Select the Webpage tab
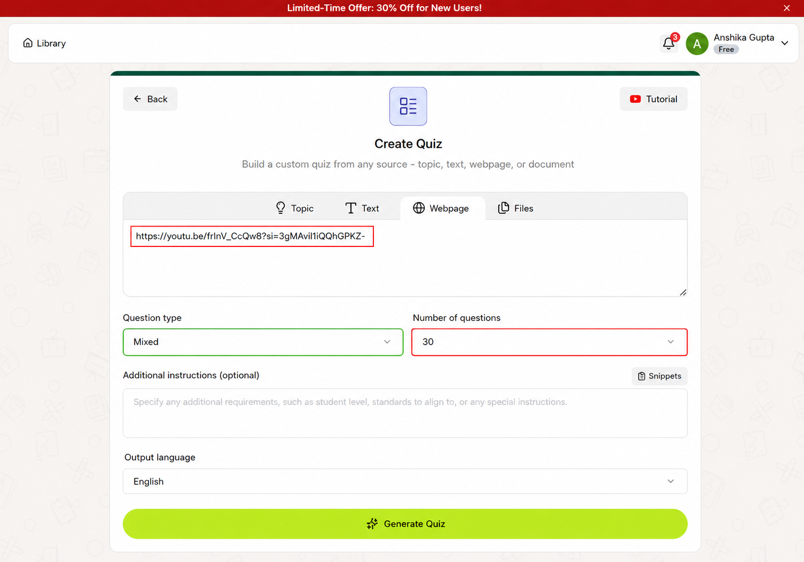This screenshot has width=804, height=562. point(441,208)
